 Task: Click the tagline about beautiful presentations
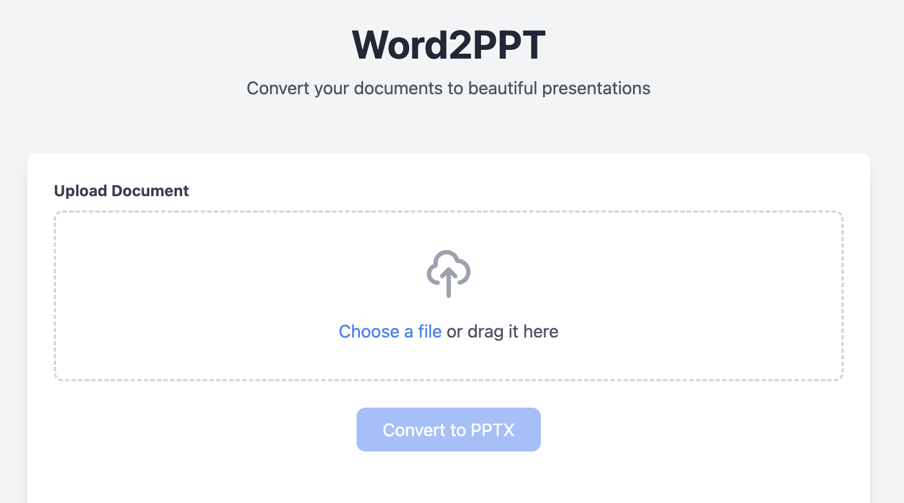pyautogui.click(x=449, y=88)
